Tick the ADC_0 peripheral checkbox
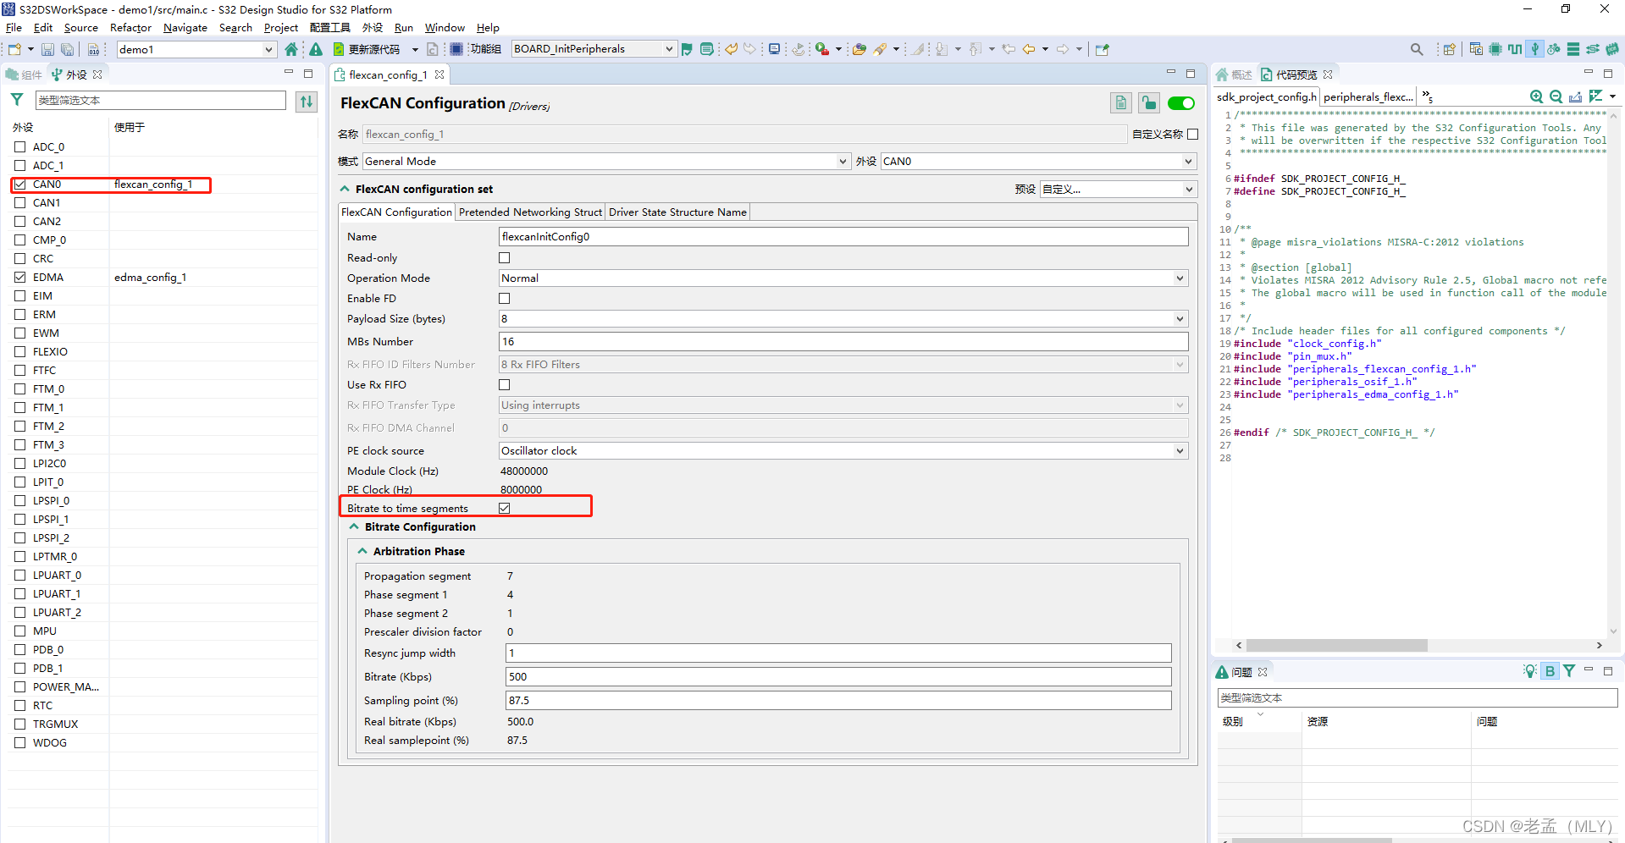The height and width of the screenshot is (843, 1625). coord(19,146)
